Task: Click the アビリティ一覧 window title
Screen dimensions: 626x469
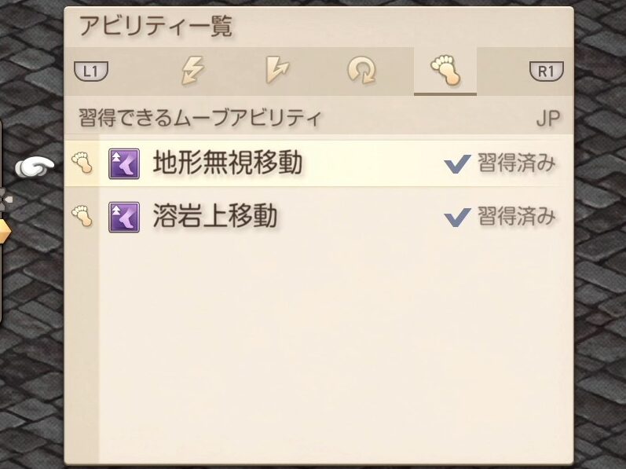Action: pos(156,27)
